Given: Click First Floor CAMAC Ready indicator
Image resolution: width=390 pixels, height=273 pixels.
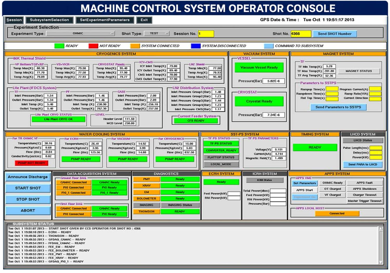Looking at the screenshot, I should [110, 209].
